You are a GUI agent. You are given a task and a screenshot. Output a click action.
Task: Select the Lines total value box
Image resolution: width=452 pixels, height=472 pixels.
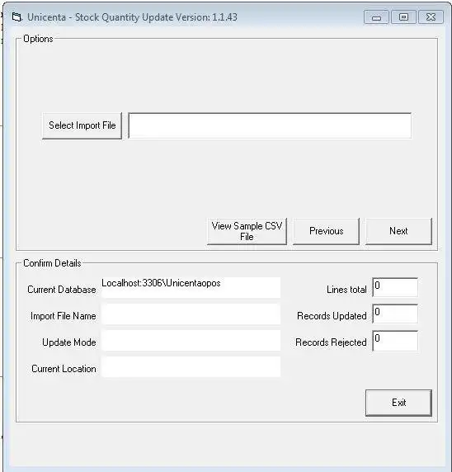pyautogui.click(x=395, y=287)
